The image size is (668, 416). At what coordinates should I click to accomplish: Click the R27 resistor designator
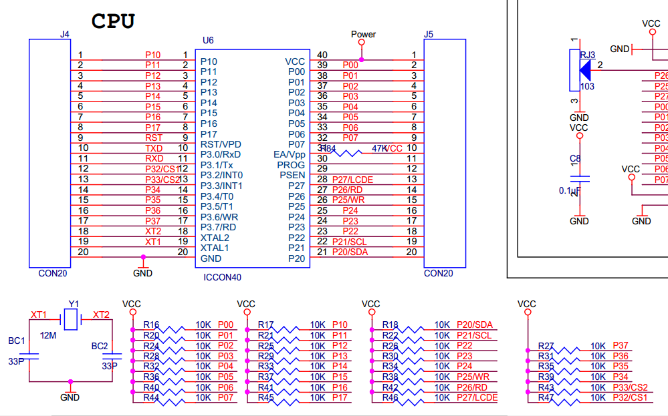point(546,346)
